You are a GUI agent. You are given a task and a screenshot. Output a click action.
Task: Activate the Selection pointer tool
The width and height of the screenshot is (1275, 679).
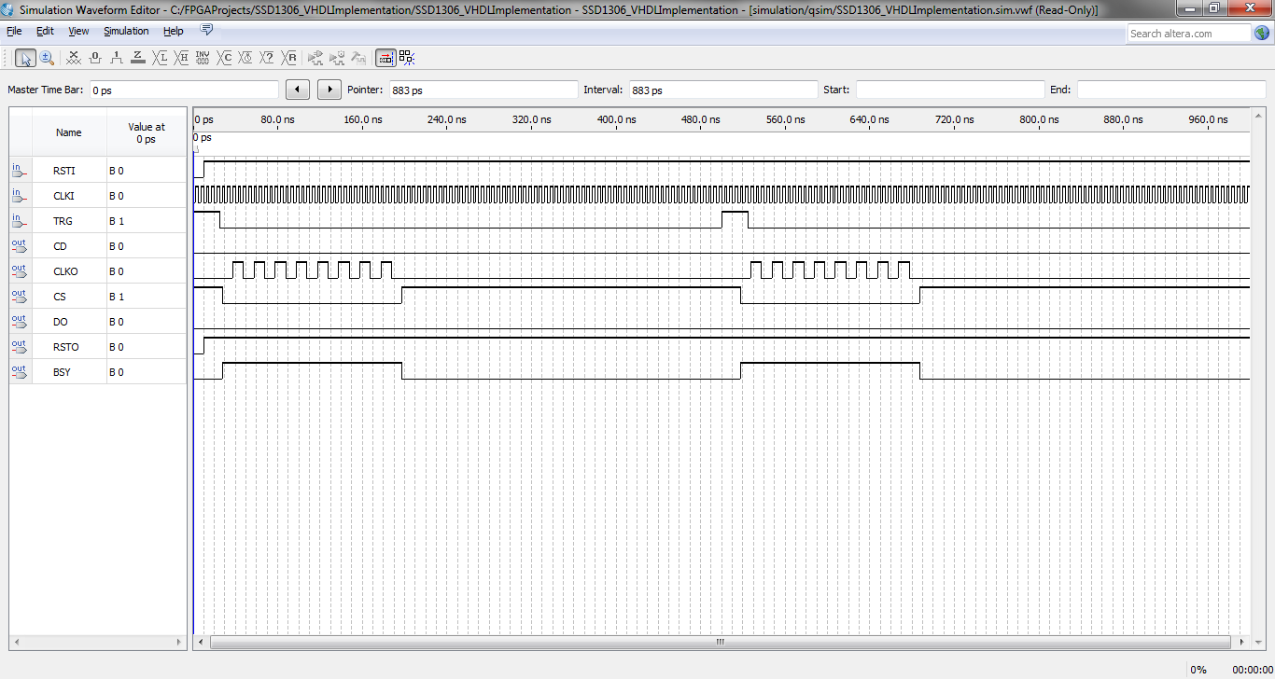25,58
